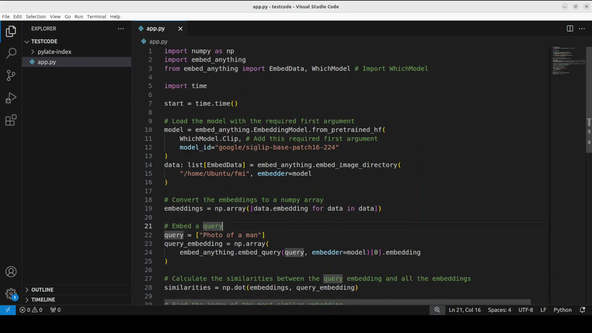Change the Python language mode
Viewport: 592px width, 333px height.
click(x=562, y=310)
